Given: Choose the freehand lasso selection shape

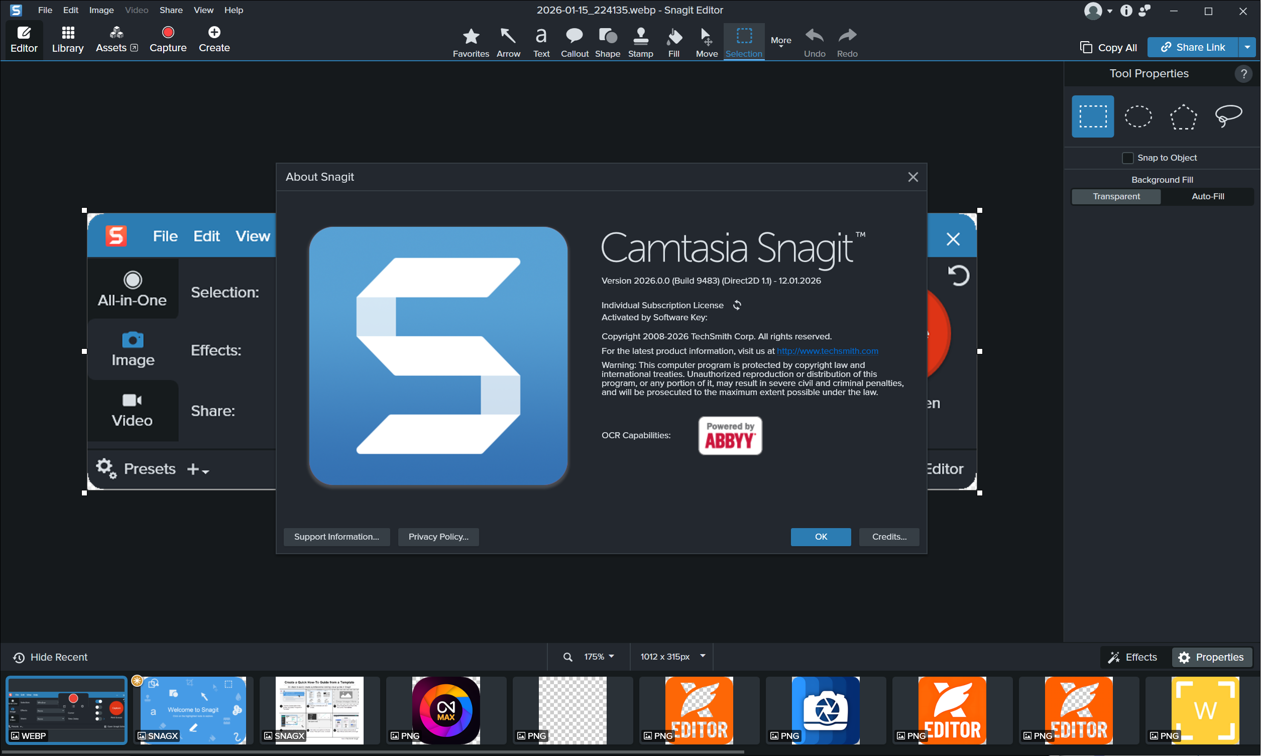Looking at the screenshot, I should (1228, 116).
